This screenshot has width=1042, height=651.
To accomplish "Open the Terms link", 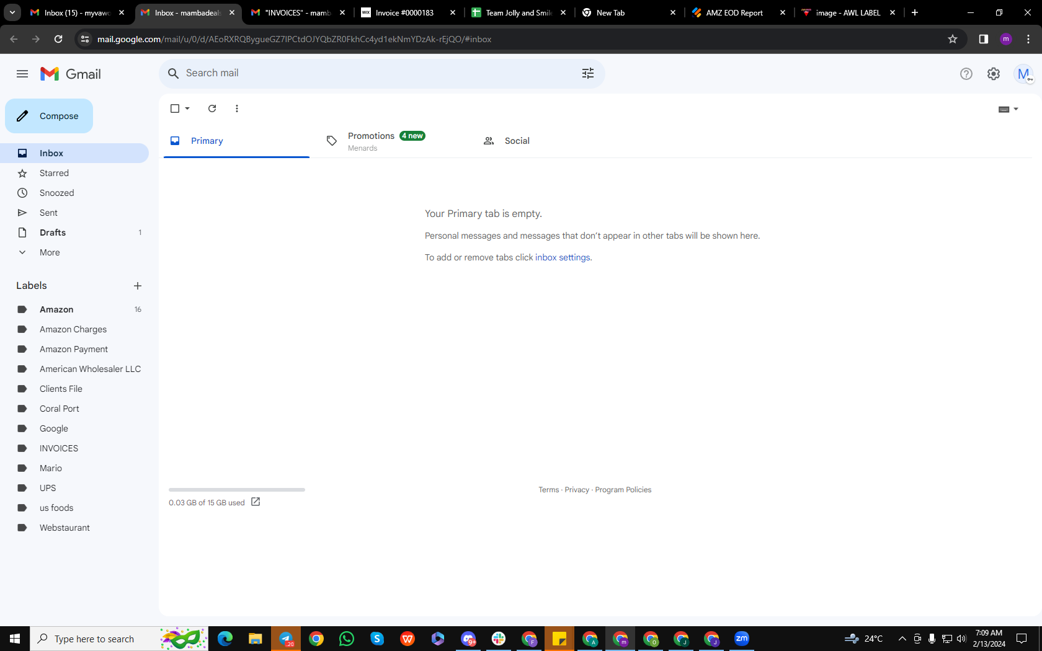I will tap(548, 490).
